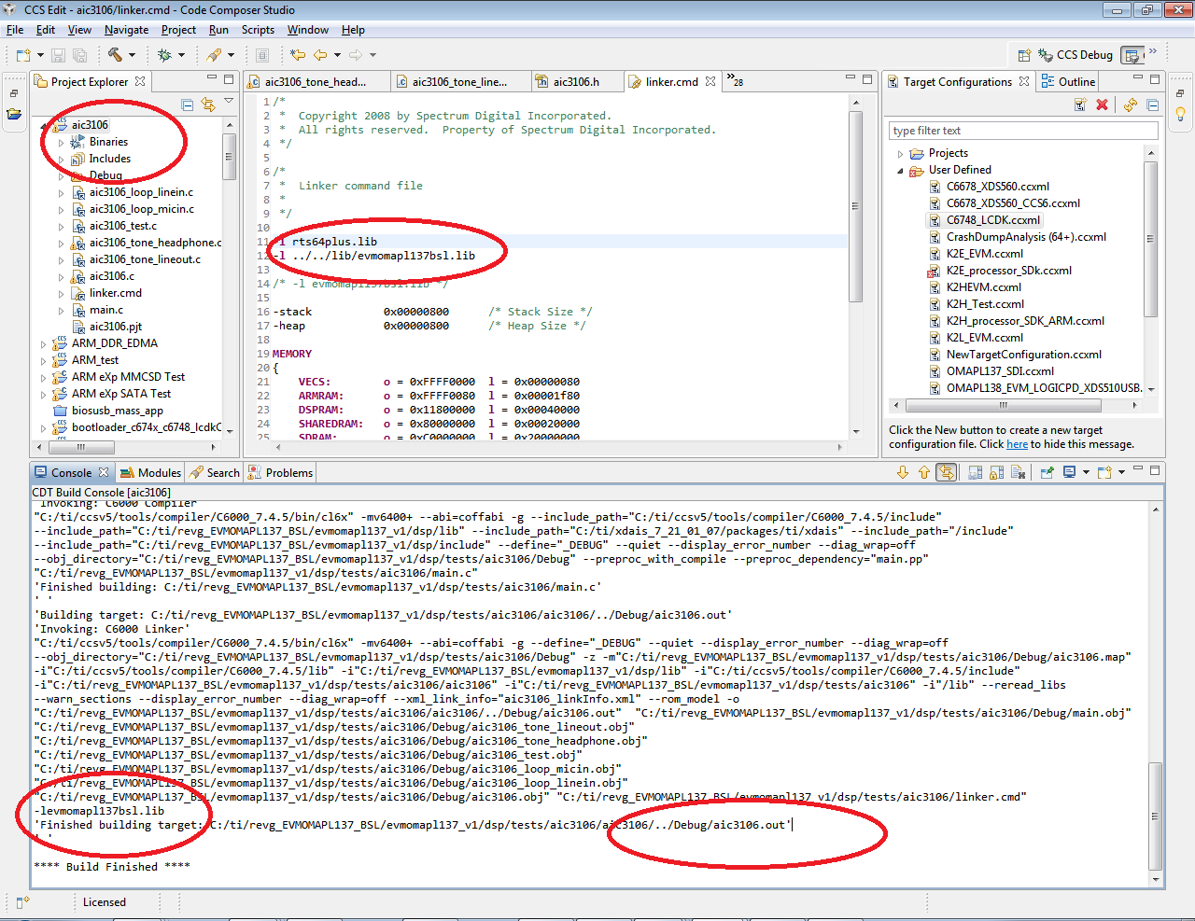Switch to CCS Debug perspective

1075,55
